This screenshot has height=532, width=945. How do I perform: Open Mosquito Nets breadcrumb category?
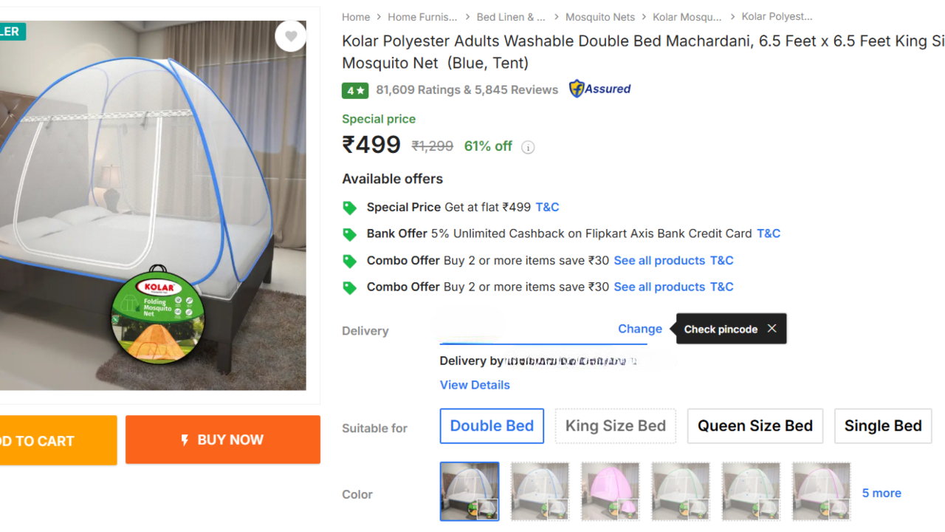(599, 17)
